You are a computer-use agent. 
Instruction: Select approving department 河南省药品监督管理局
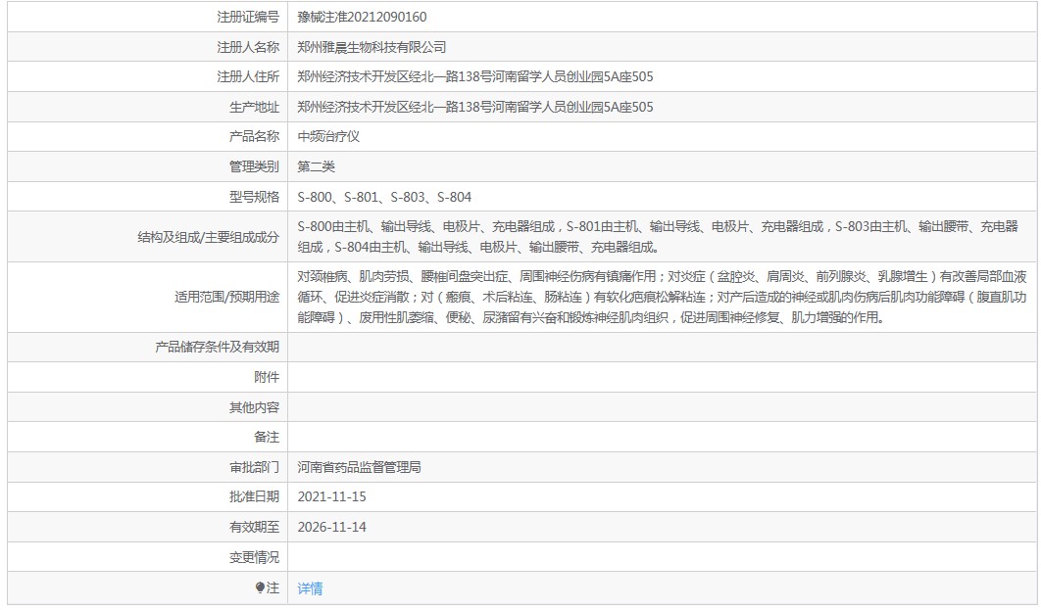pos(359,467)
